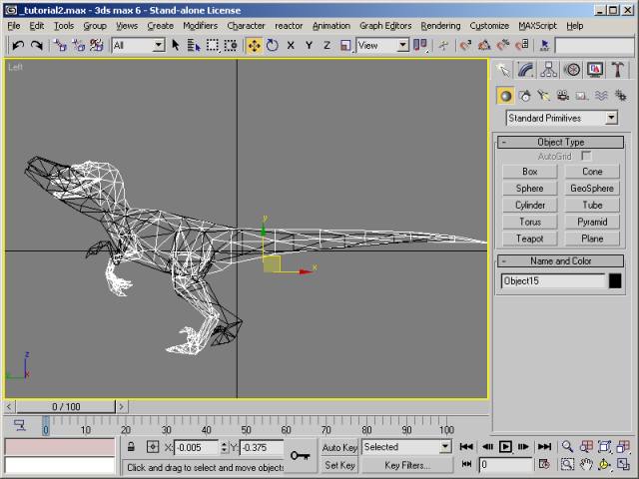Screen dimensions: 639x479
Task: Click the Zoom magnifier viewport tool
Action: (567, 447)
